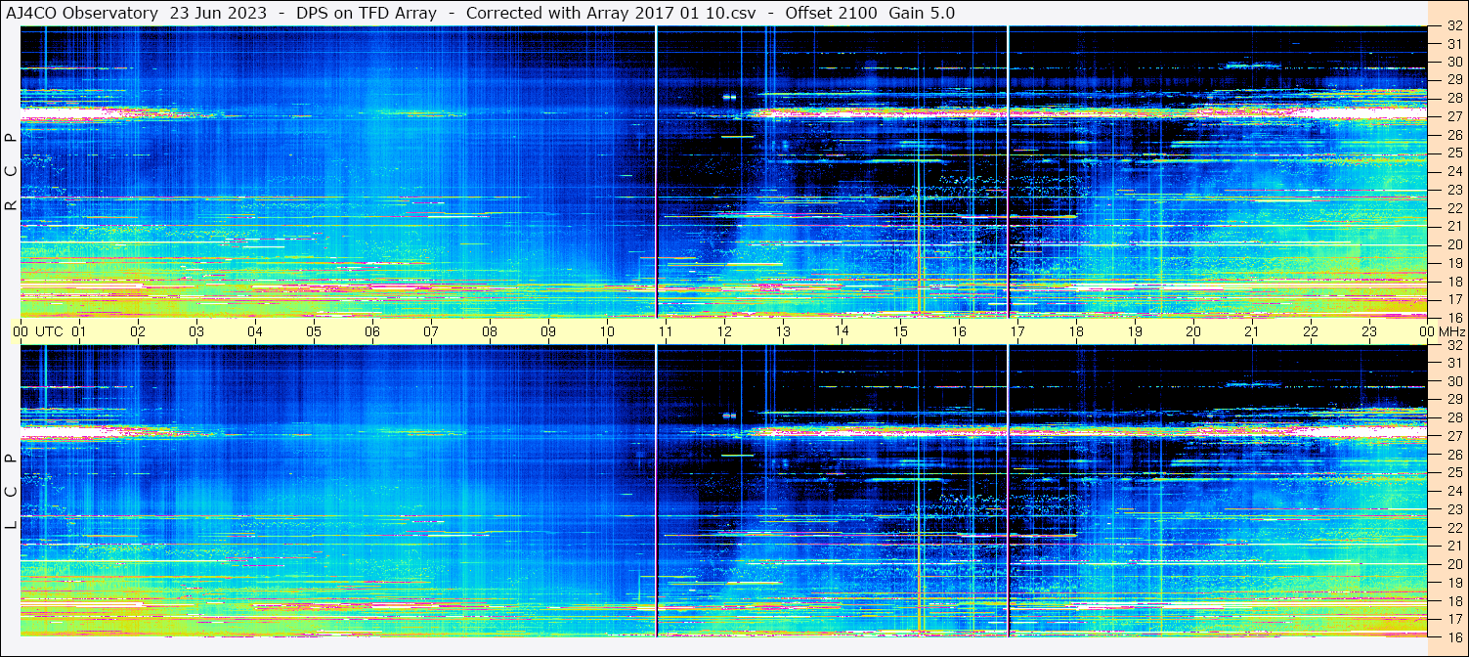Choose the 18 MHz label of the RCP panel

1454,281
